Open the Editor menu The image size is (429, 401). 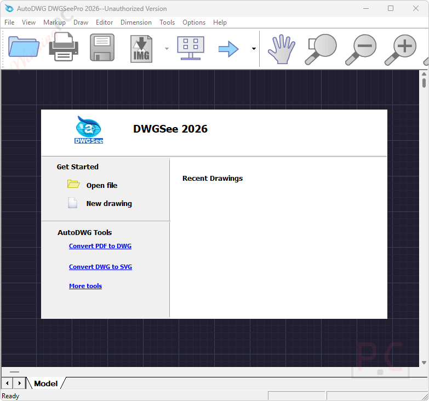pos(104,22)
